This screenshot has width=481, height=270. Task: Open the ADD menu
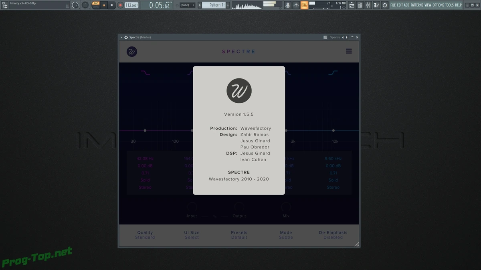(x=406, y=5)
